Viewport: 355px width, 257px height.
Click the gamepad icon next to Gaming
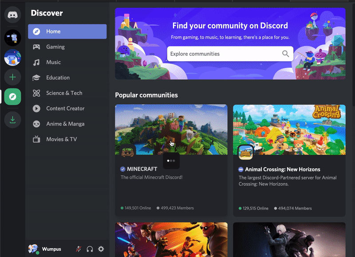[36, 47]
